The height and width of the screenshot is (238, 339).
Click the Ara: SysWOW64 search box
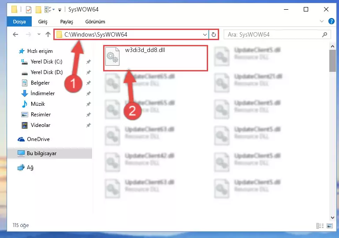[x=277, y=34]
